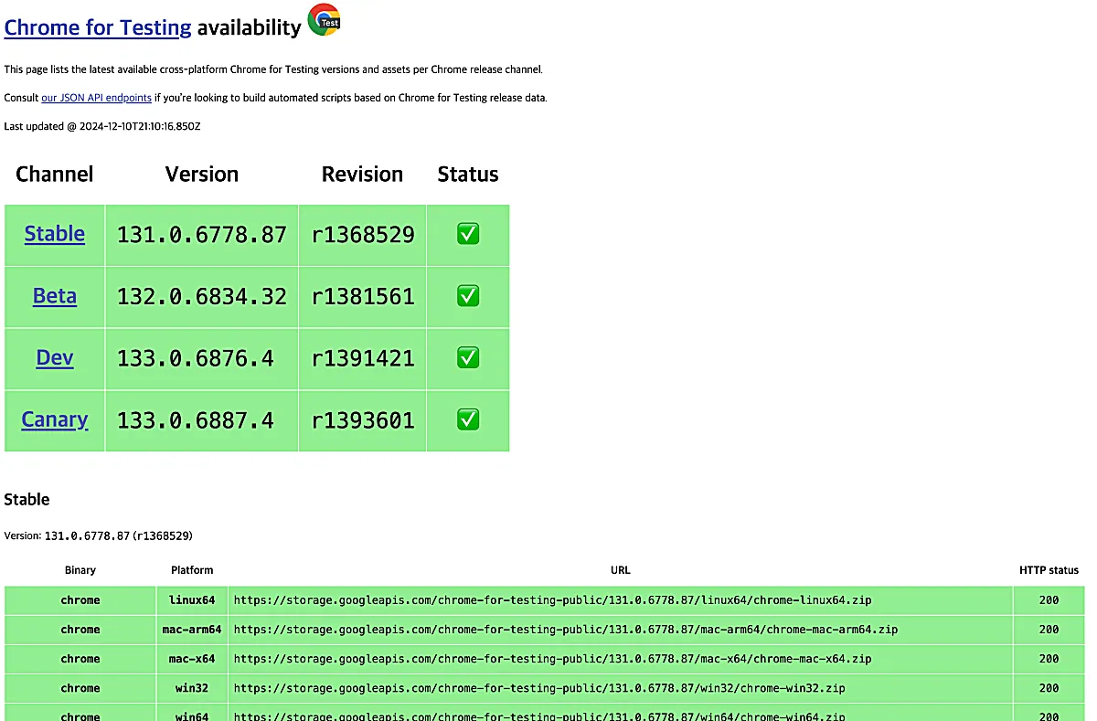This screenshot has height=721, width=1097.
Task: Click the Version column header
Action: [202, 175]
